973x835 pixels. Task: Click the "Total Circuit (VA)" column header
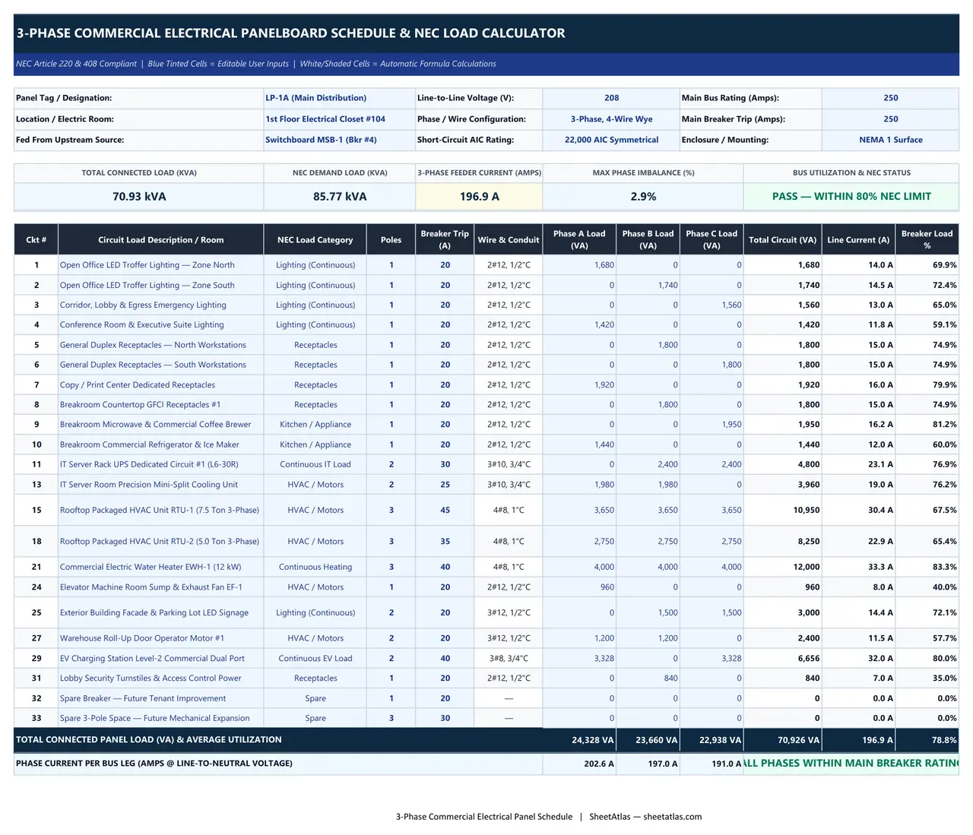pos(783,240)
